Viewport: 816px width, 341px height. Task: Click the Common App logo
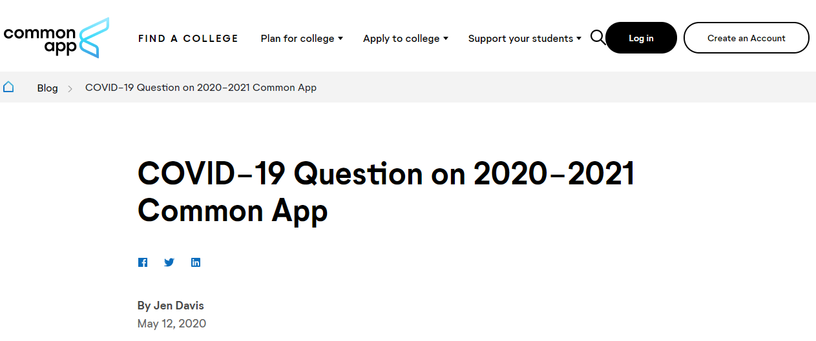[x=56, y=38]
